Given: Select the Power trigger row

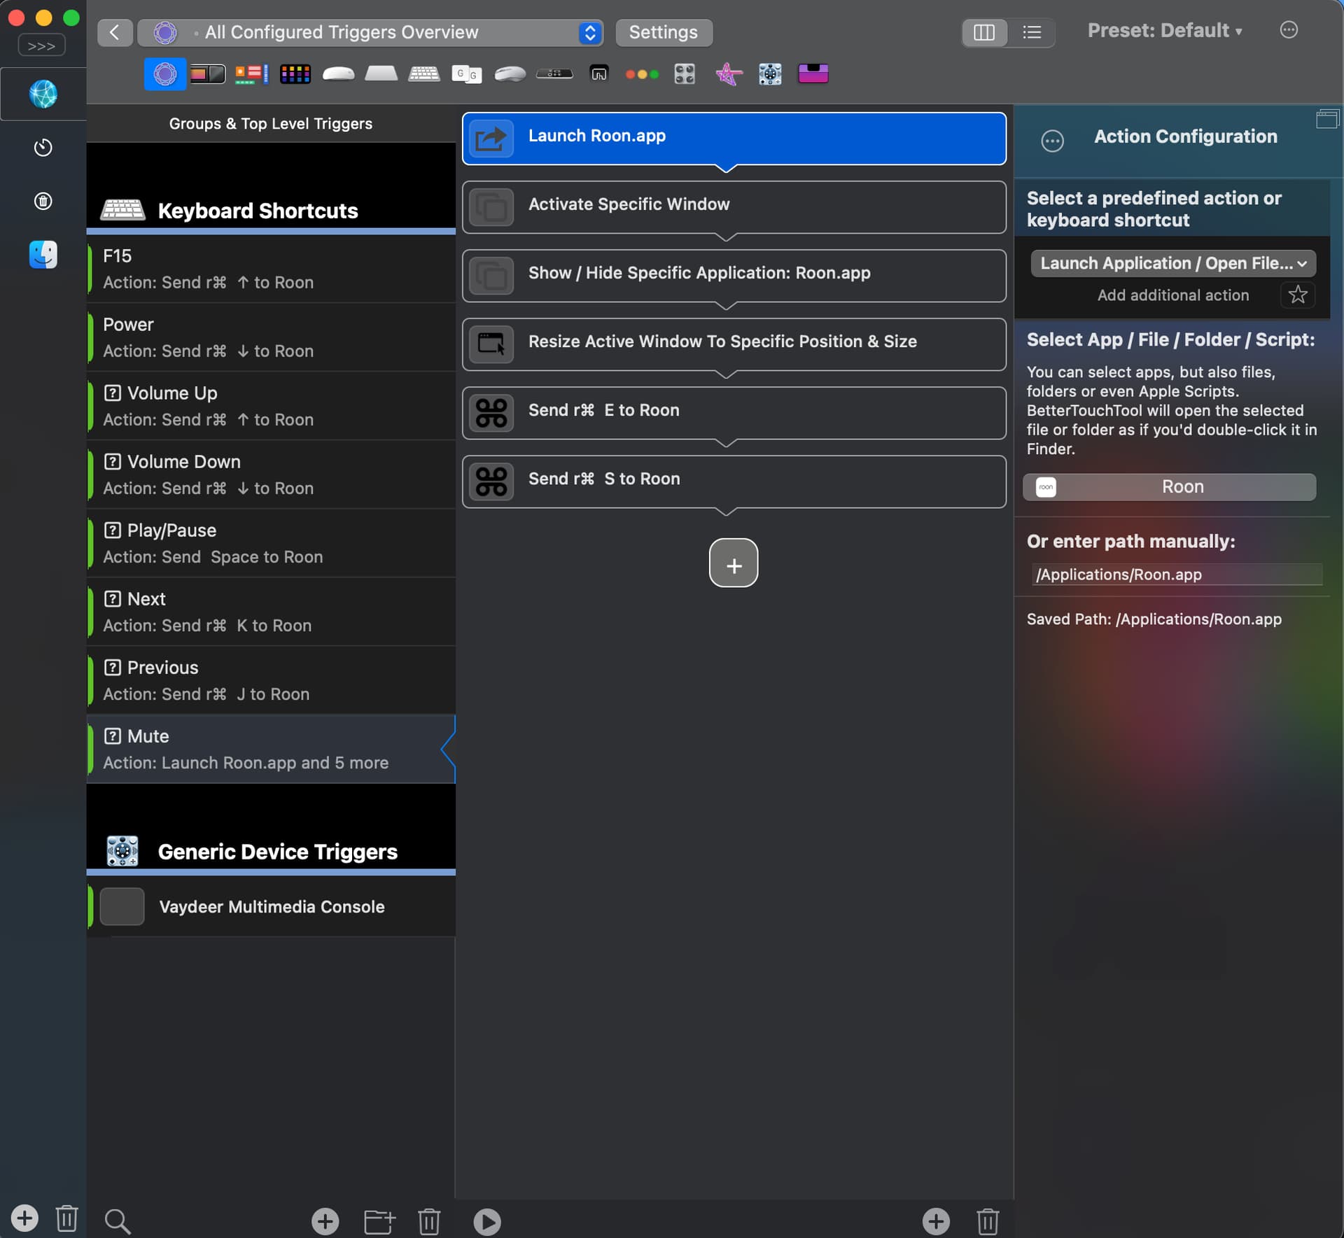Looking at the screenshot, I should coord(272,337).
